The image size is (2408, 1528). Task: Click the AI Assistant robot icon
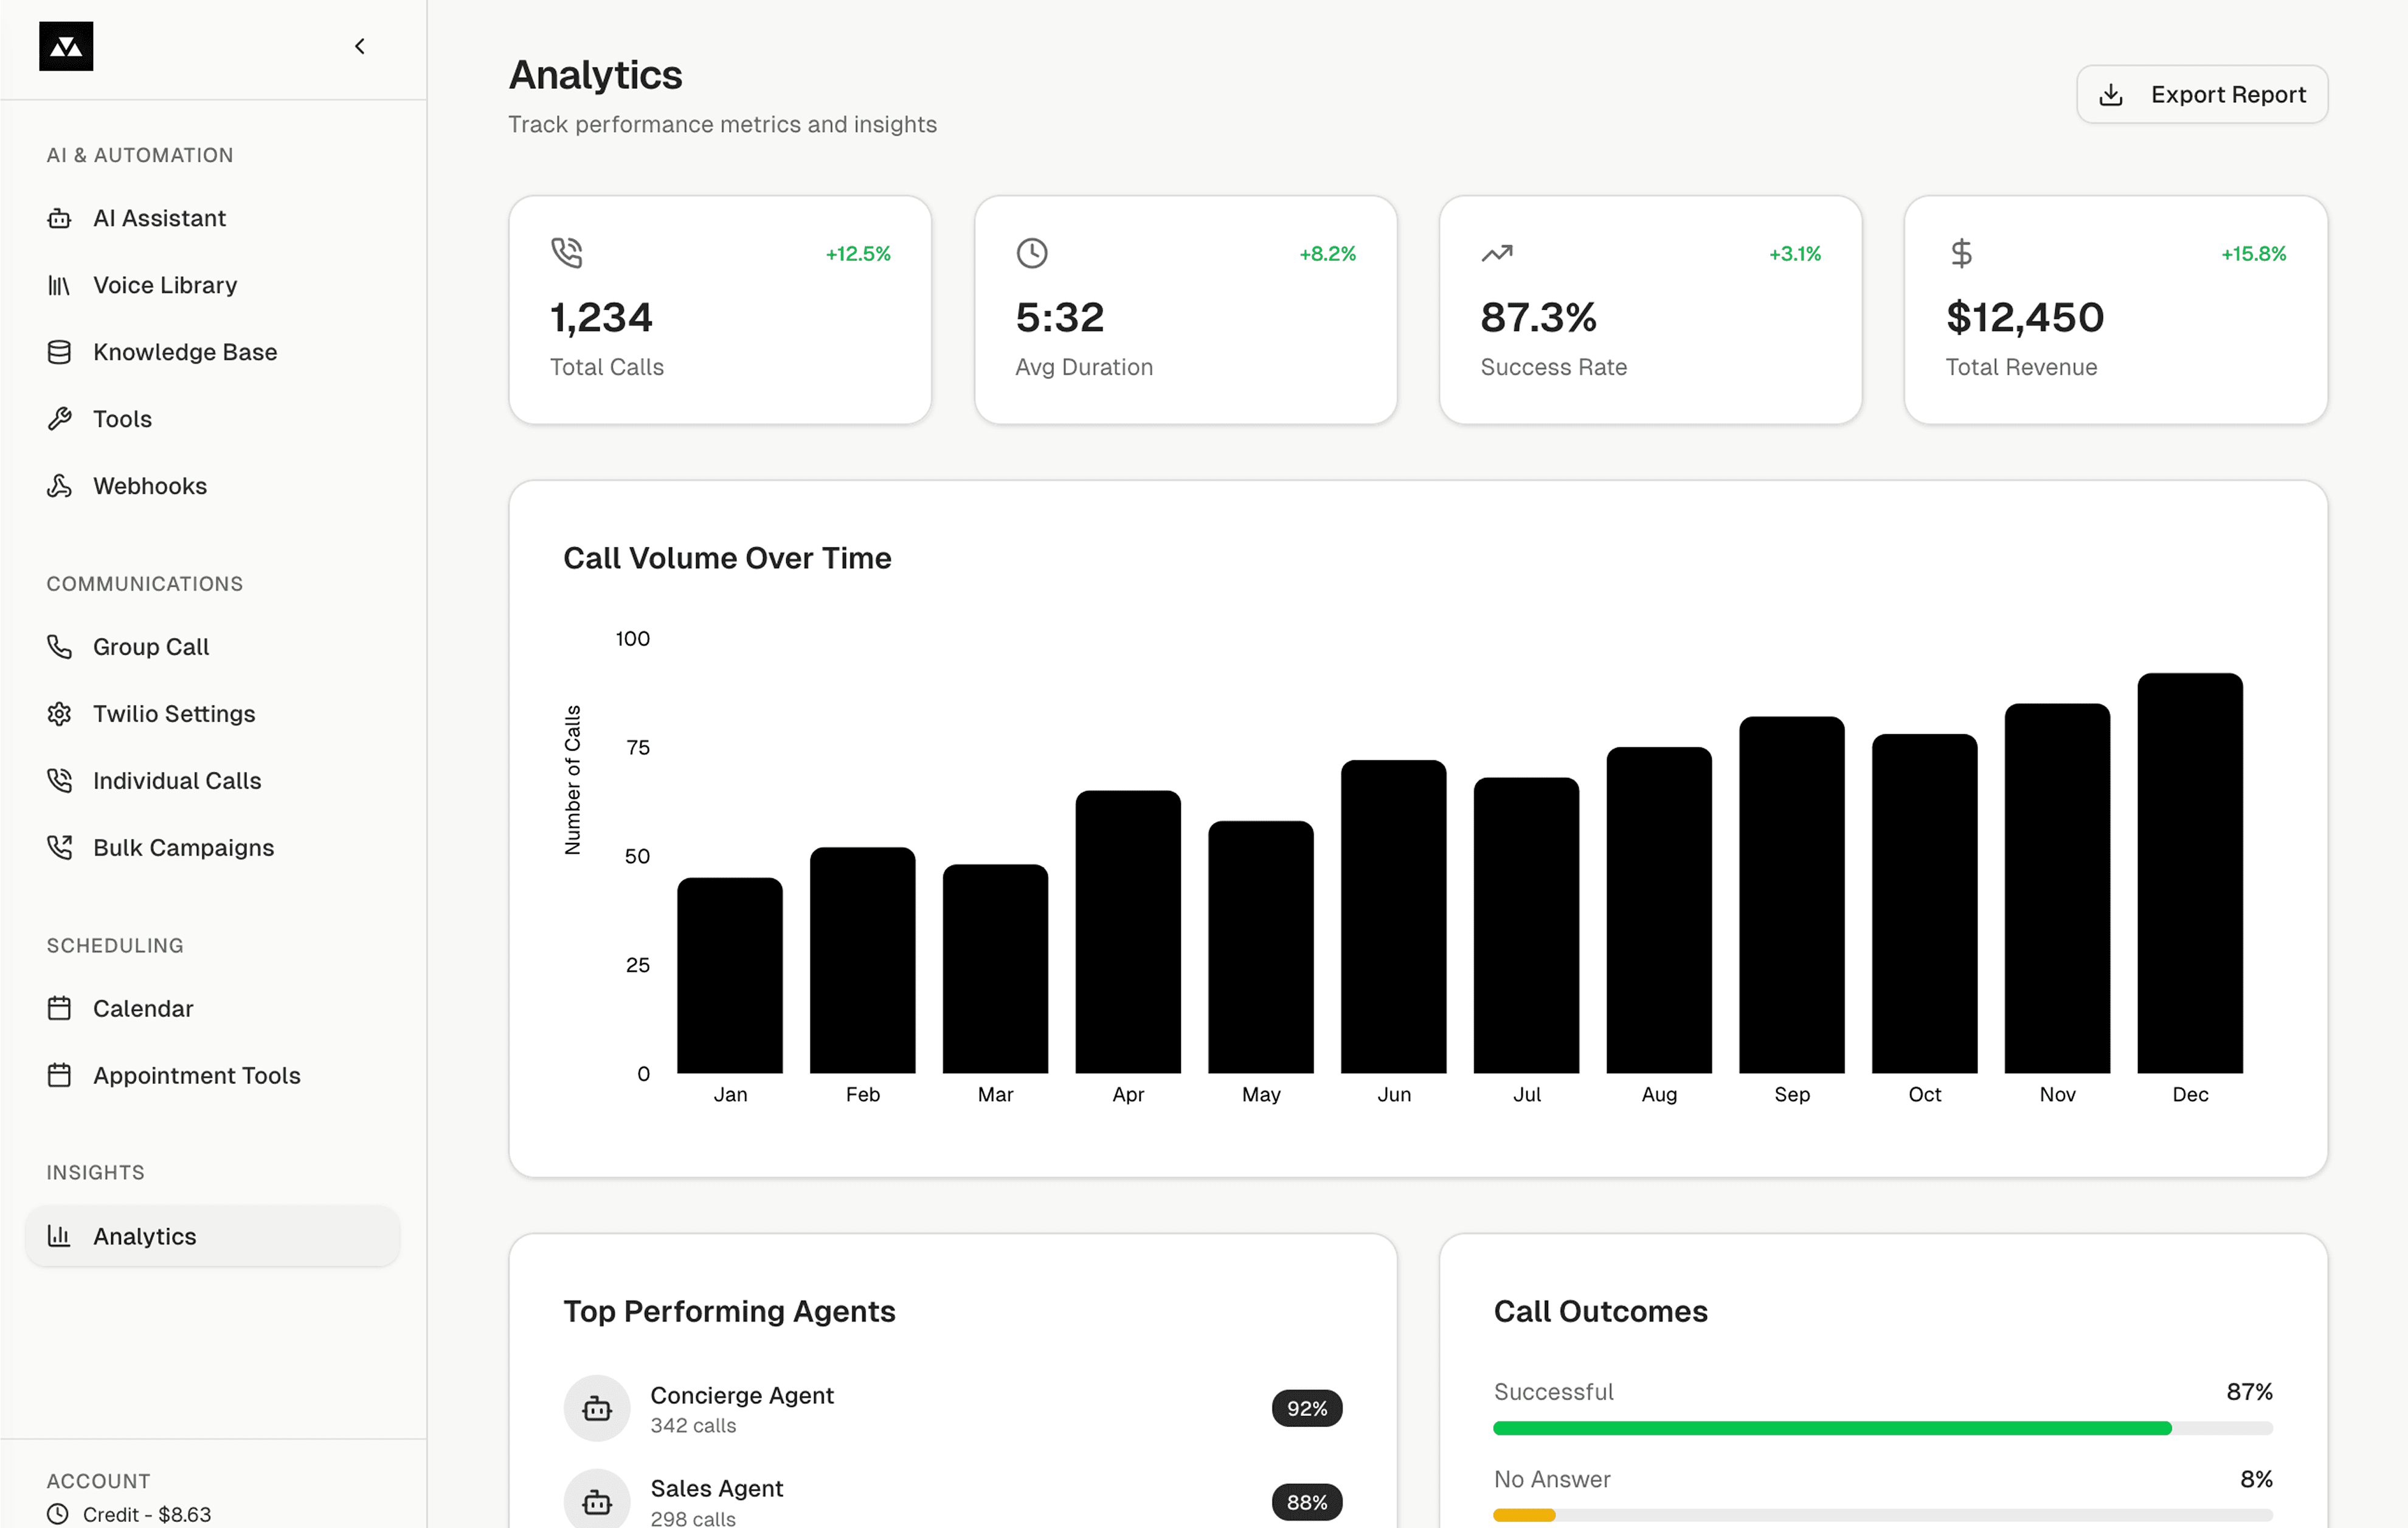tap(59, 218)
